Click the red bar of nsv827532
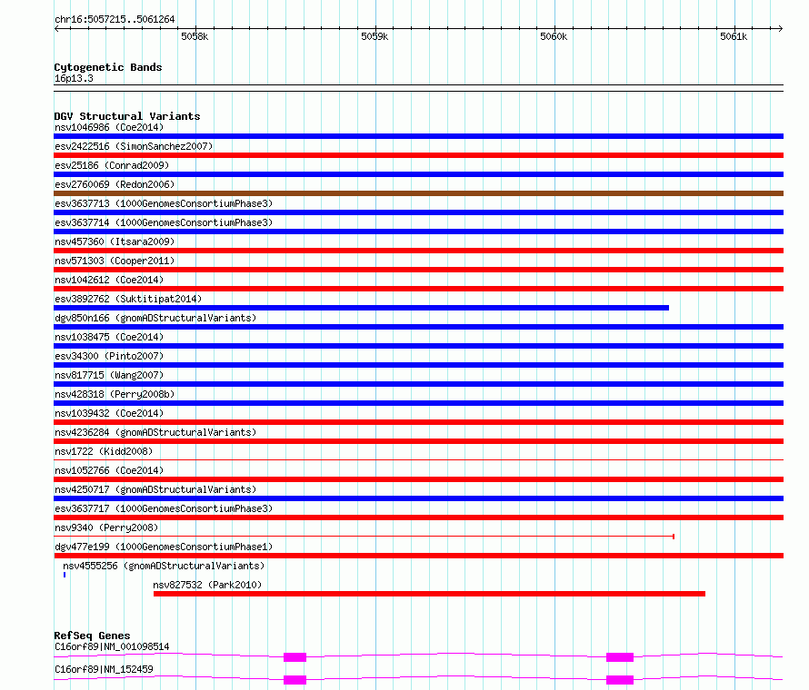 pos(429,594)
